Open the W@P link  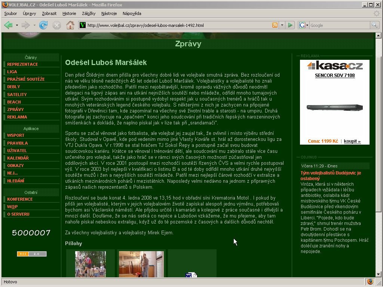pos(12,207)
